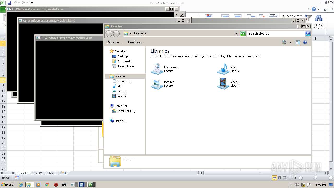Click the clock in system tray
This screenshot has height=188, width=334.
pos(320,185)
